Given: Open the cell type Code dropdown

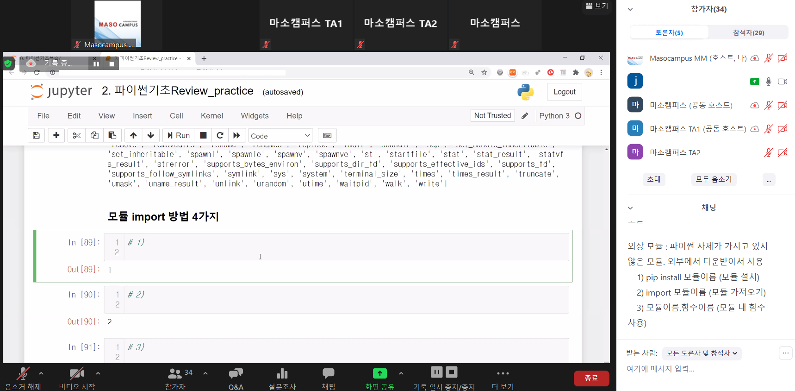Looking at the screenshot, I should pos(280,136).
